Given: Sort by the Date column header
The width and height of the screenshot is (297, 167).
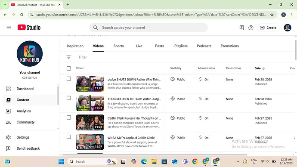Looking at the screenshot, I should [x=259, y=68].
